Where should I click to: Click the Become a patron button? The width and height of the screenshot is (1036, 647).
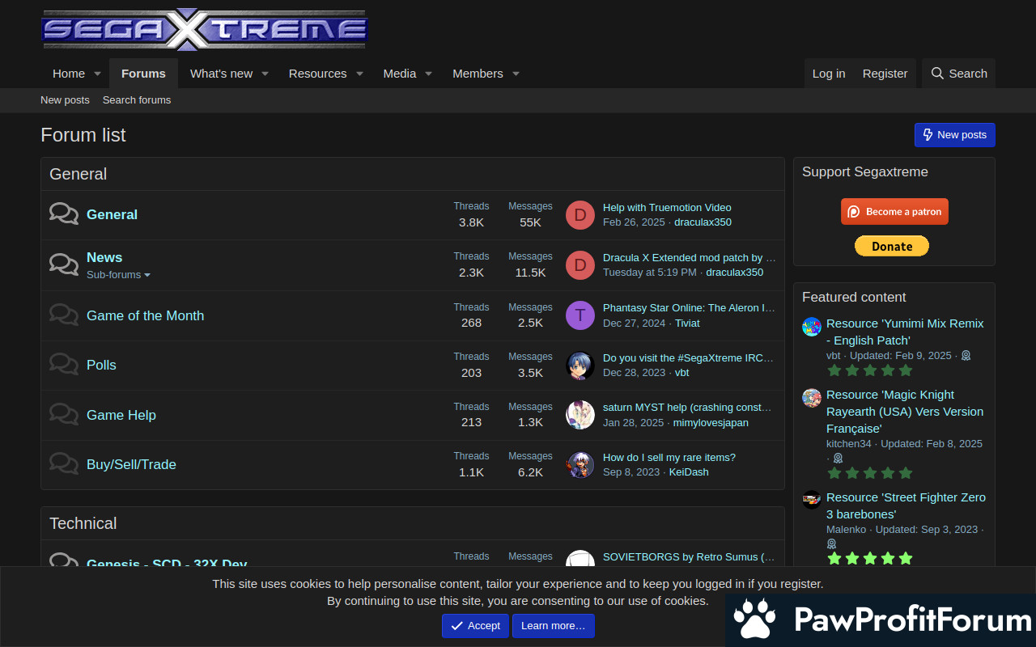tap(894, 212)
